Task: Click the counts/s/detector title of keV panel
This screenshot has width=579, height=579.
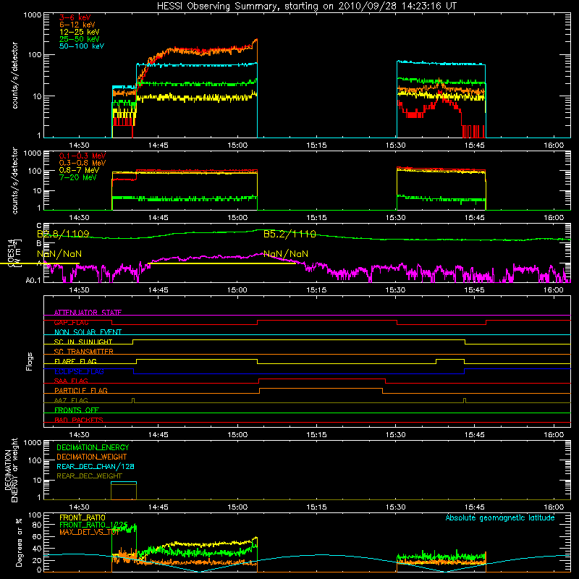Action: tap(15, 75)
